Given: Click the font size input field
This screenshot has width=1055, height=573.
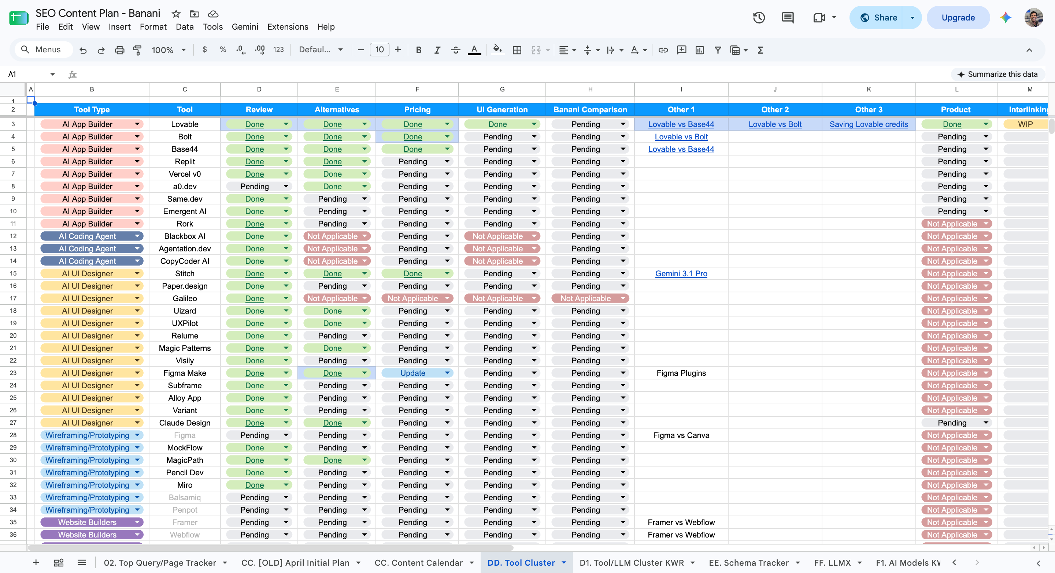Looking at the screenshot, I should (x=379, y=50).
